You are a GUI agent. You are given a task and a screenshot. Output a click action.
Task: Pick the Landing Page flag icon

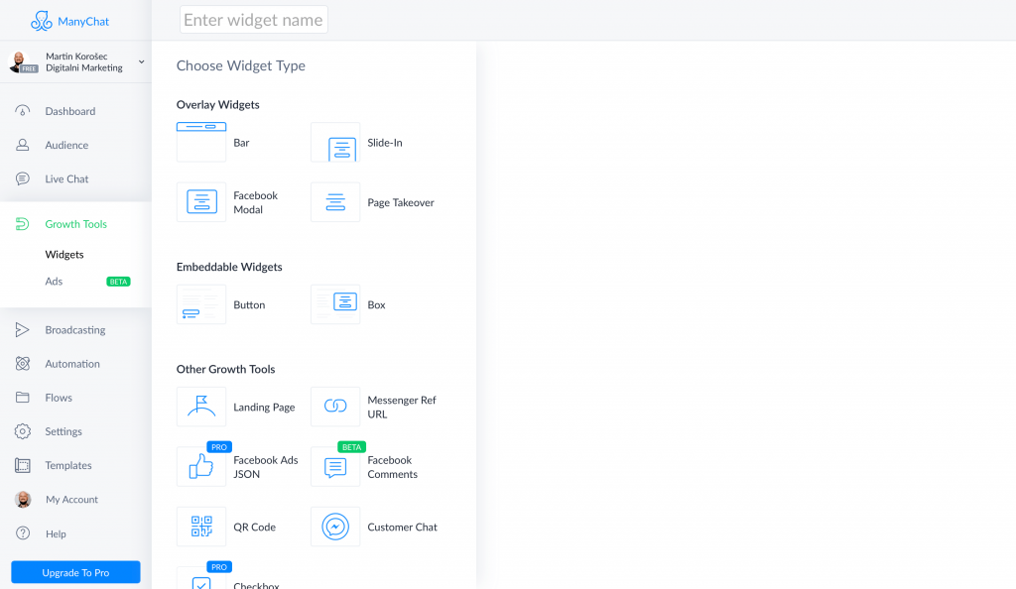(201, 407)
